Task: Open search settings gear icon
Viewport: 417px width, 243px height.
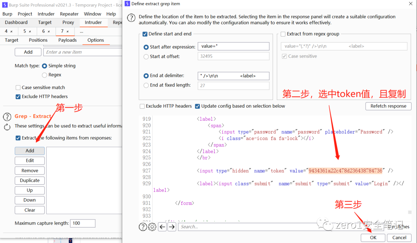Action: tap(152, 227)
